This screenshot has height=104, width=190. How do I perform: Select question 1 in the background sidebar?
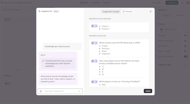click(7, 20)
